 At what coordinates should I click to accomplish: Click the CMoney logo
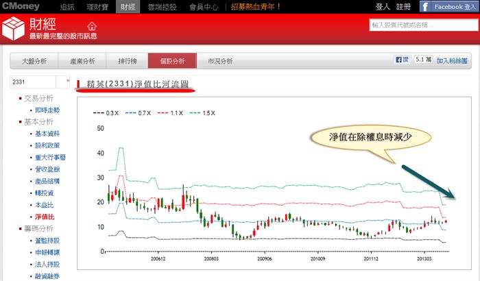point(21,6)
